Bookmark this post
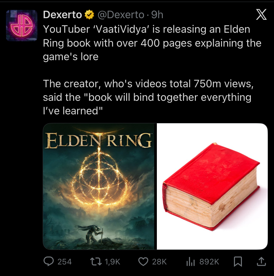Viewport: 274px width, 276px height. [238, 261]
